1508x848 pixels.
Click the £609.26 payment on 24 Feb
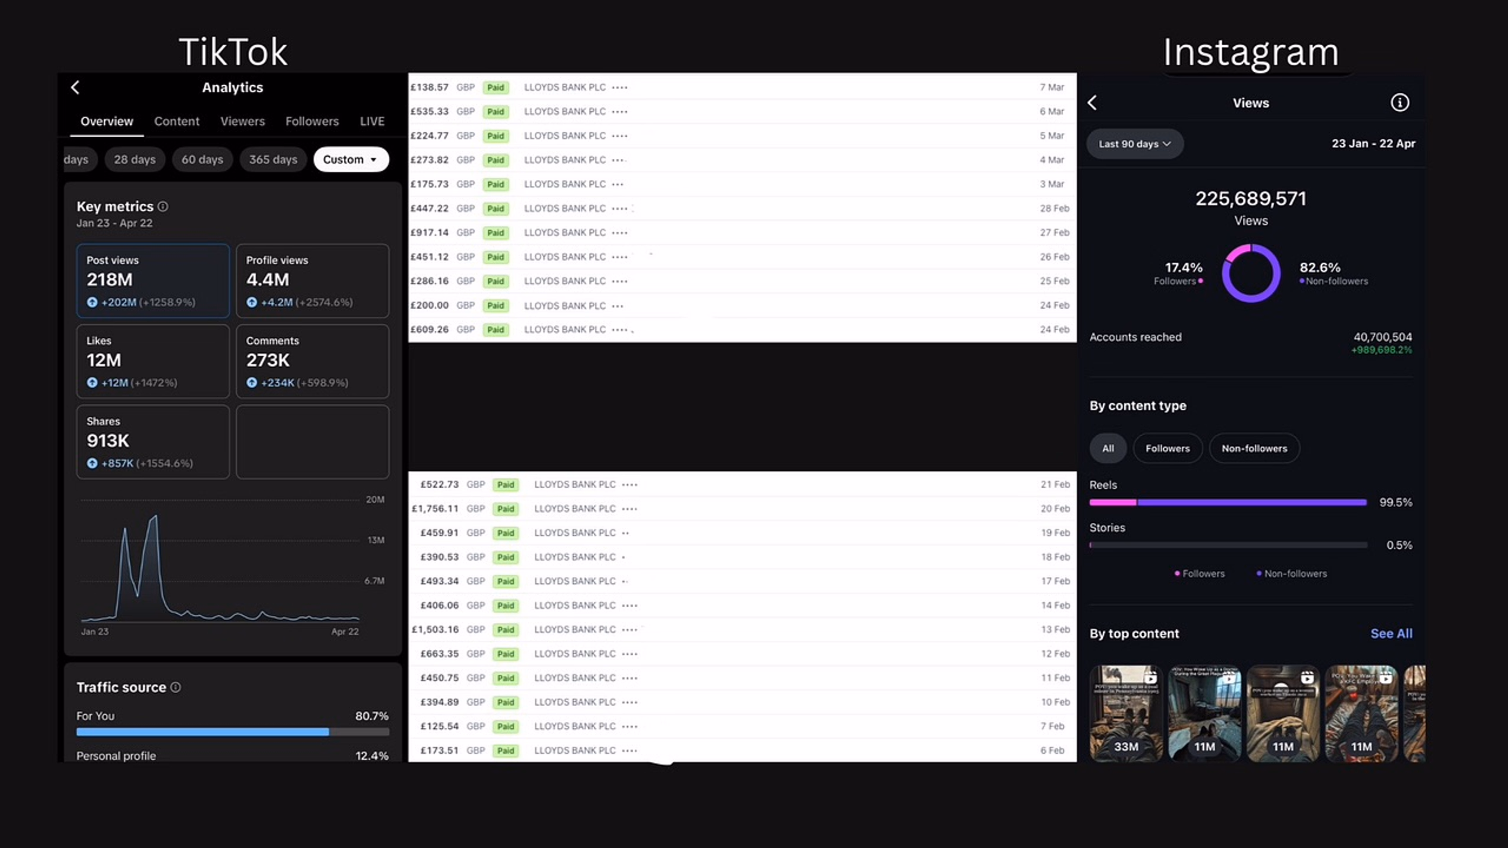[x=742, y=330]
